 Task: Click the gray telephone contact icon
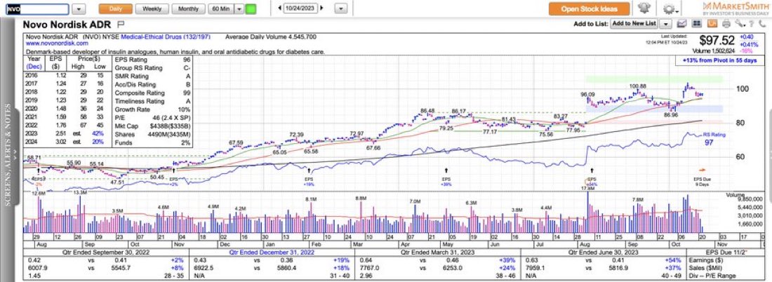click(763, 23)
